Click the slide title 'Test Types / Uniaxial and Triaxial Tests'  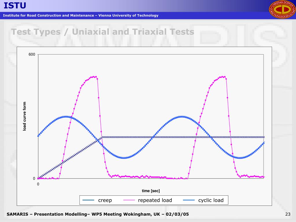[x=103, y=32]
